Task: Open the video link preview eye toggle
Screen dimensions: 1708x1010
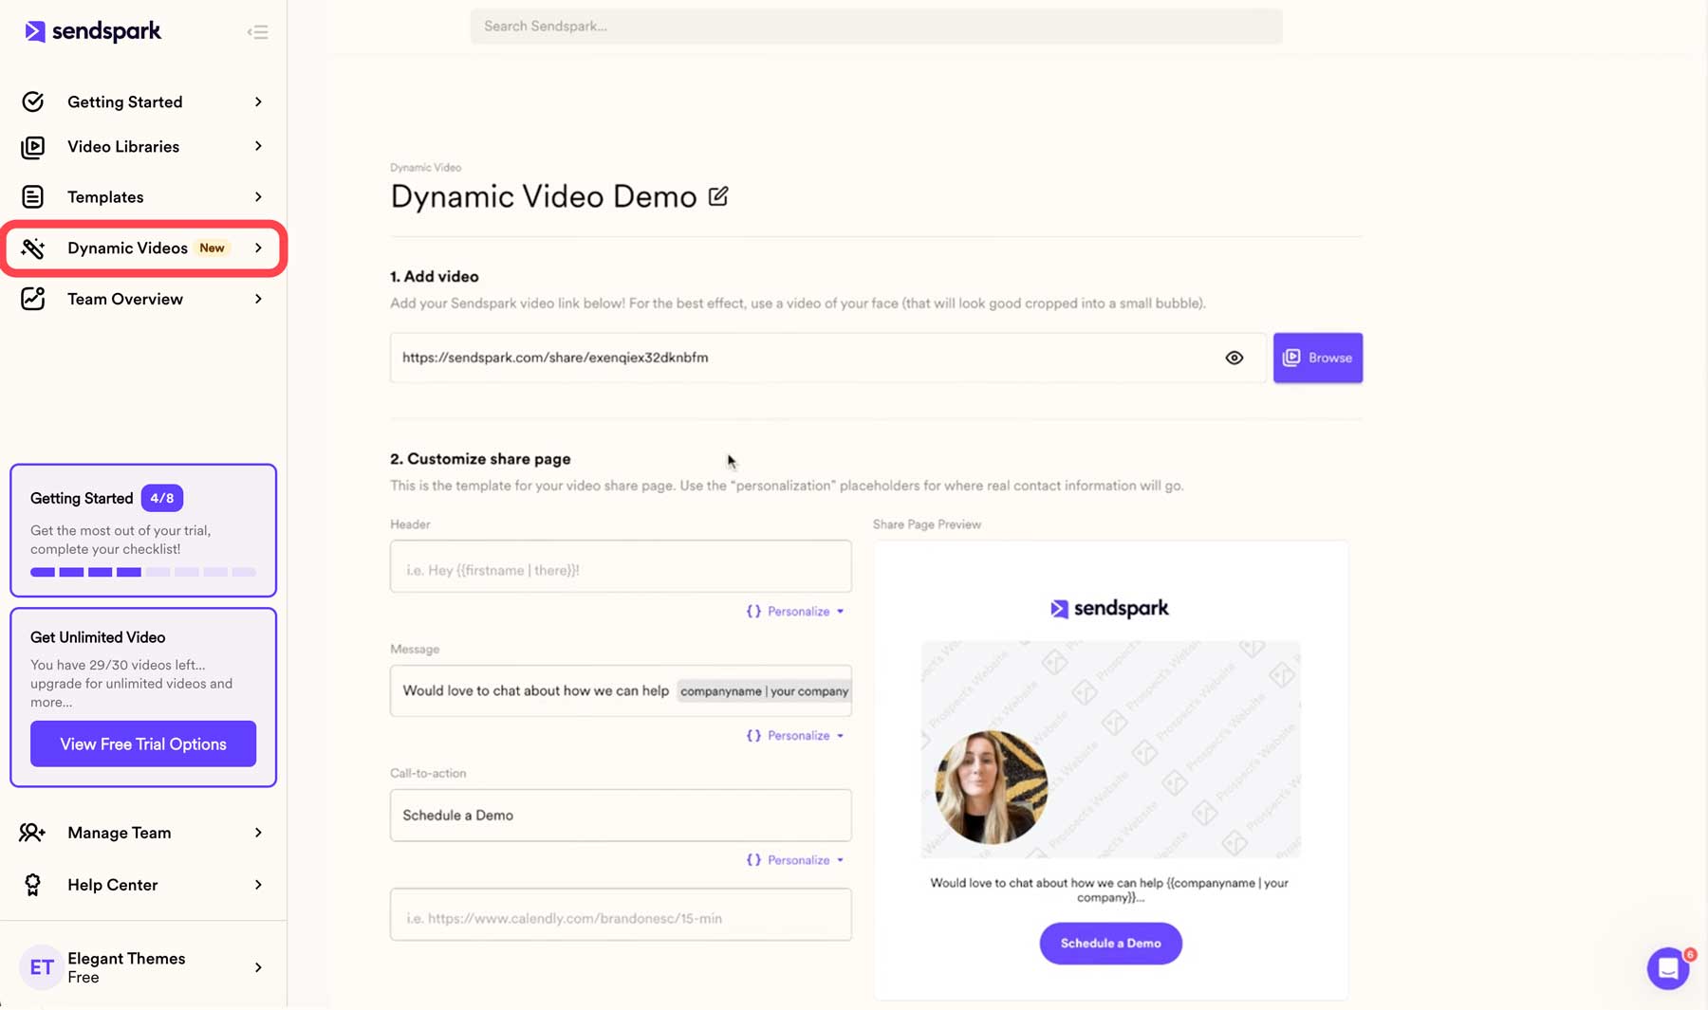Action: point(1234,358)
